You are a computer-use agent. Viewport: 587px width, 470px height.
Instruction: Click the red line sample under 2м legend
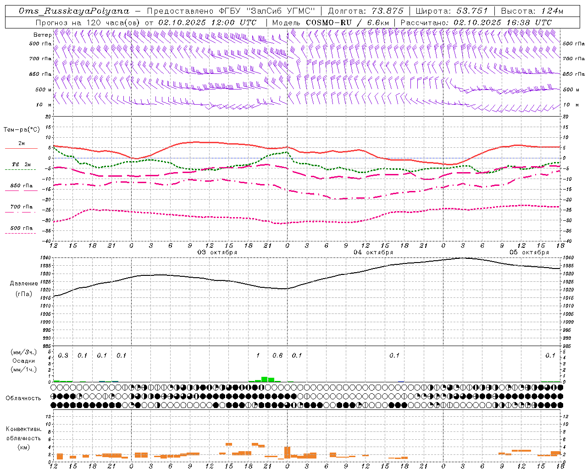(x=21, y=148)
